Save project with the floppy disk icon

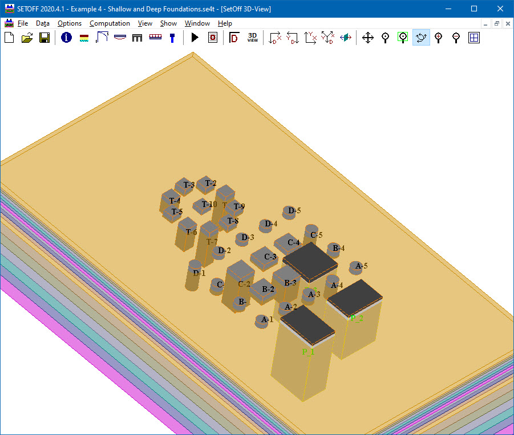click(x=44, y=38)
